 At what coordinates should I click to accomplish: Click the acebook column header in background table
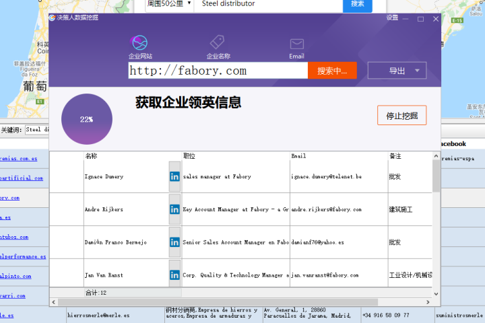[x=453, y=144]
